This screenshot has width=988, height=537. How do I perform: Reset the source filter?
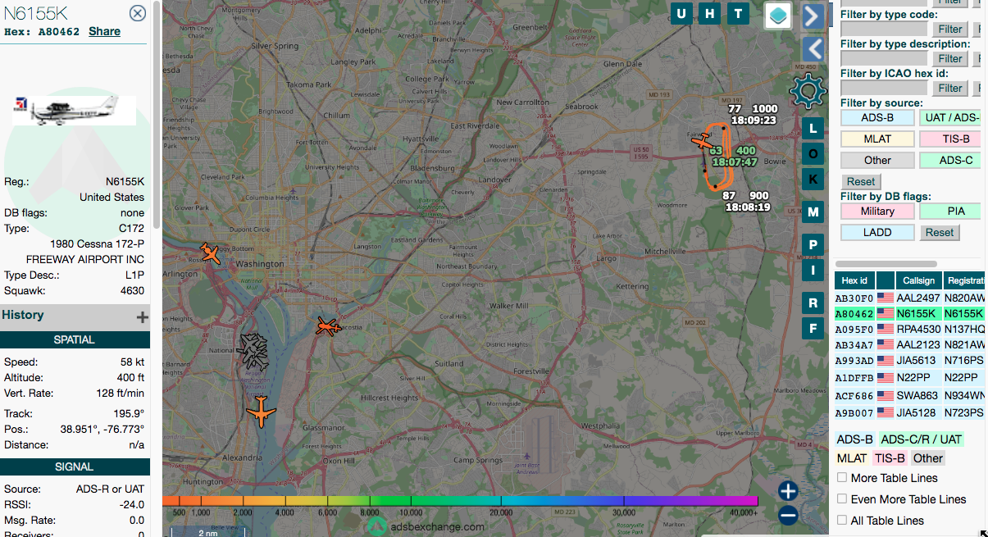coord(861,181)
